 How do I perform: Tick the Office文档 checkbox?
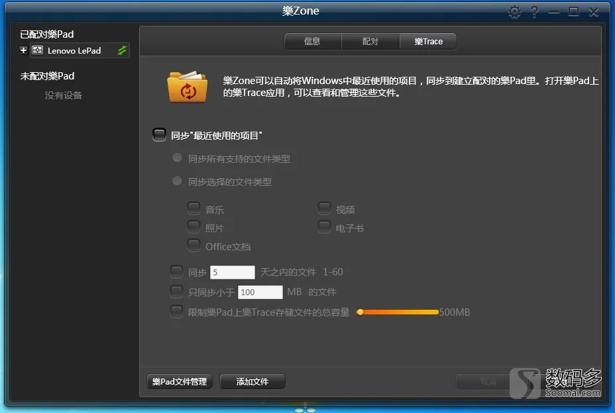point(194,245)
